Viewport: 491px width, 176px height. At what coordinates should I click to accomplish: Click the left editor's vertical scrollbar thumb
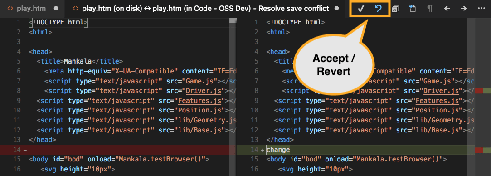(233, 20)
